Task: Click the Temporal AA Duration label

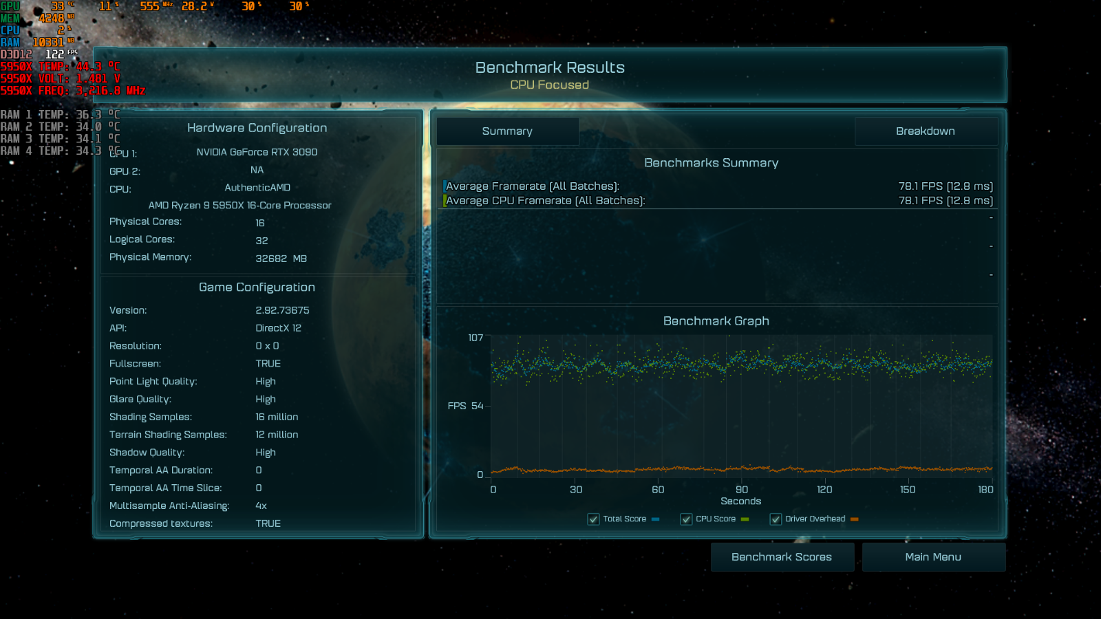Action: [x=161, y=470]
